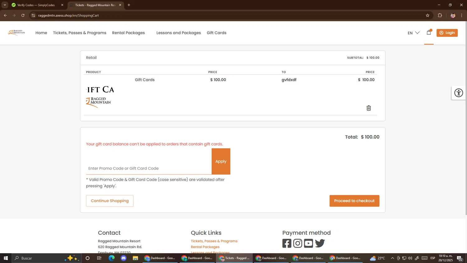Open Microsoft Edge from taskbar
The height and width of the screenshot is (263, 467).
coord(111,258)
